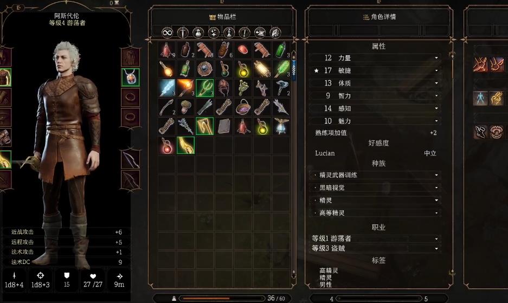
Task: Click the purple basket inventory item
Action: 243,107
